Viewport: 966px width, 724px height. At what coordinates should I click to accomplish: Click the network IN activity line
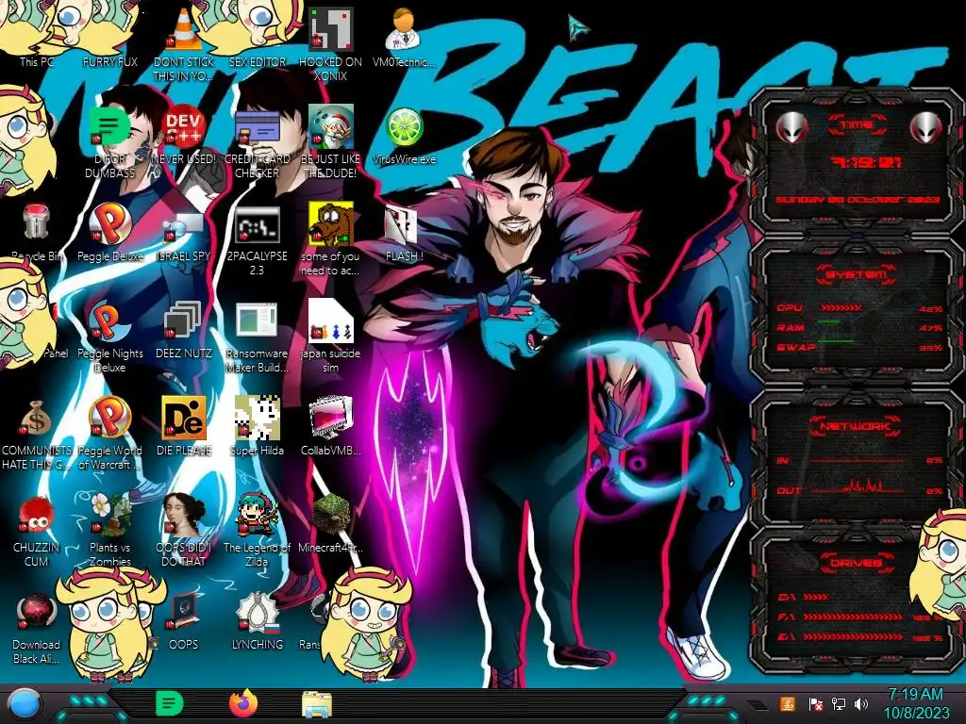(x=857, y=460)
